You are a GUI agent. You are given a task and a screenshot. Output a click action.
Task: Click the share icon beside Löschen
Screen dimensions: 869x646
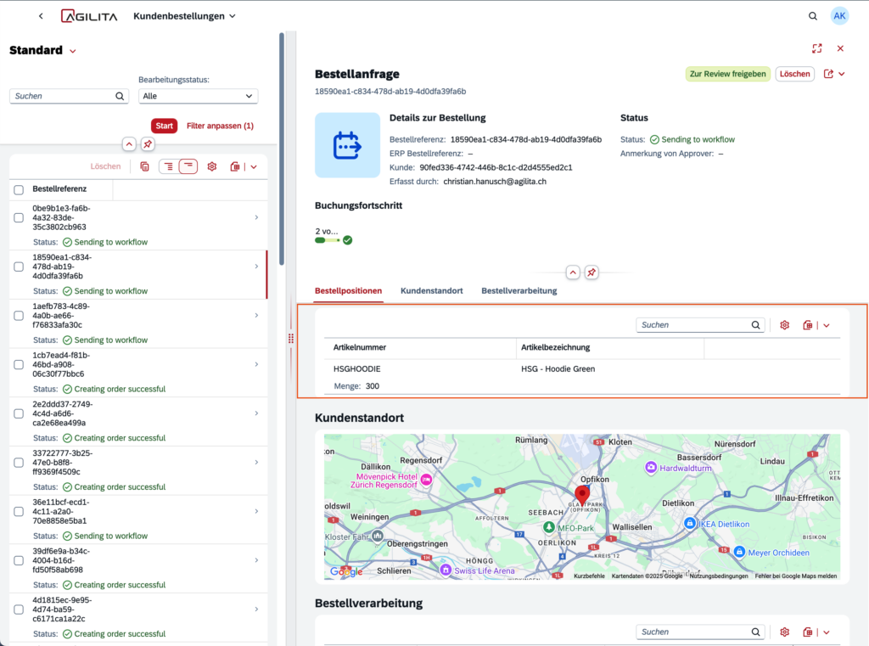(829, 74)
